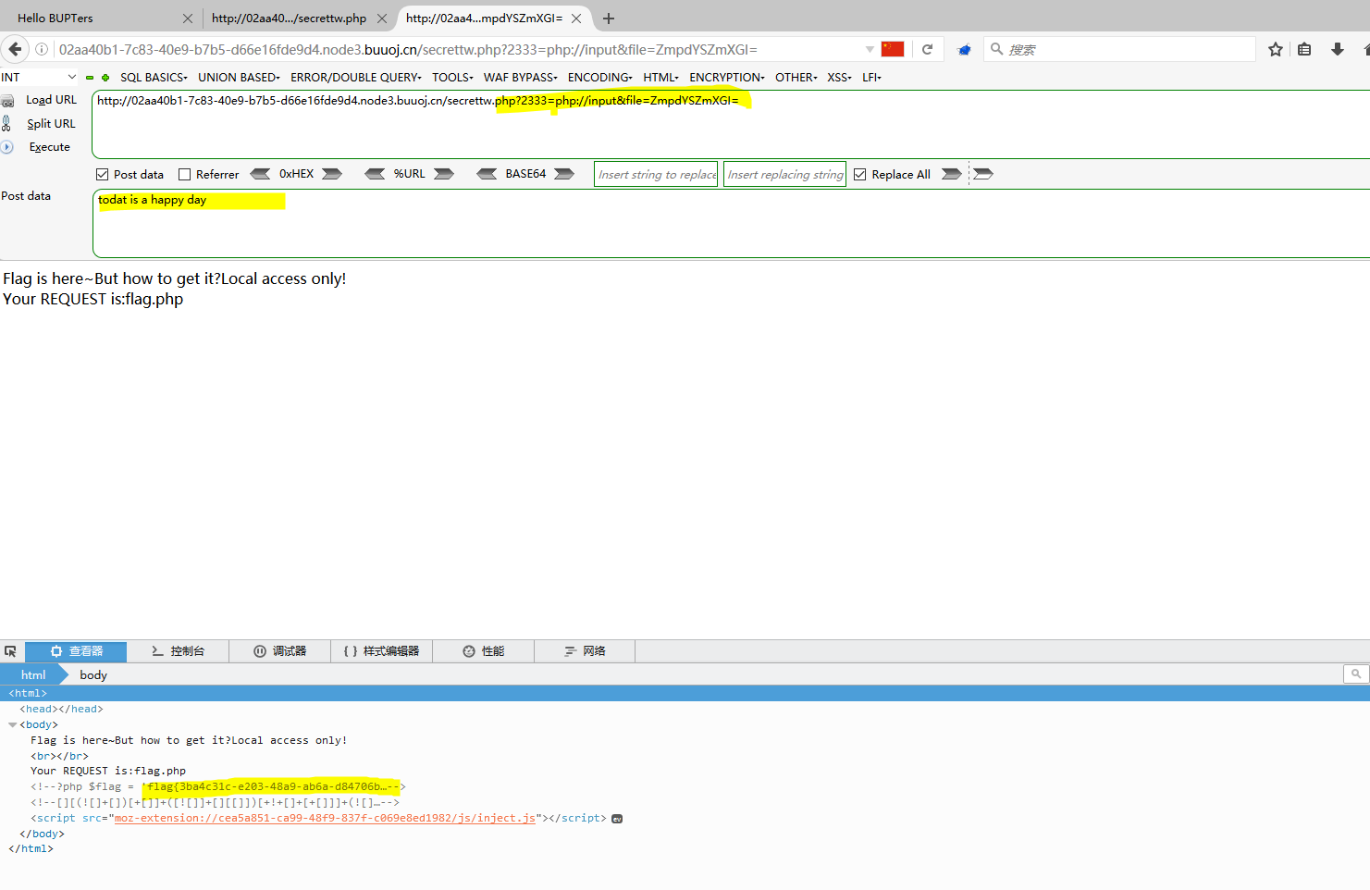Screen dimensions: 1370x890
Task: Enable the Referrer checkbox
Action: [x=184, y=175]
